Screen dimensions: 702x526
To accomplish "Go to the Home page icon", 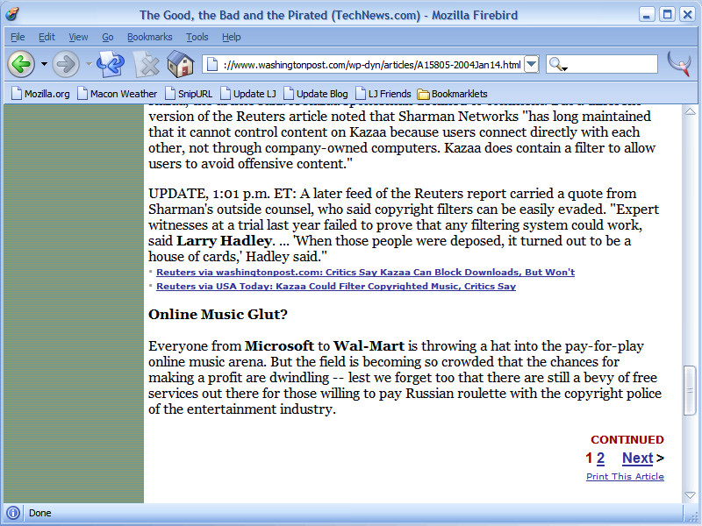I will point(181,64).
